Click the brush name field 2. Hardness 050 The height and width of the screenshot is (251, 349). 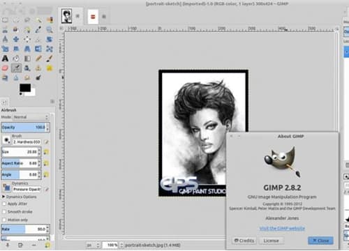point(27,142)
